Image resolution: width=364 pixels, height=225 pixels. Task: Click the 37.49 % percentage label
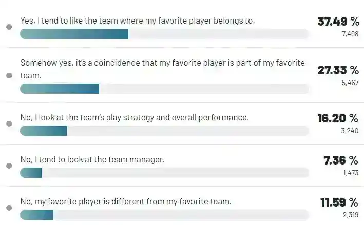click(x=338, y=22)
